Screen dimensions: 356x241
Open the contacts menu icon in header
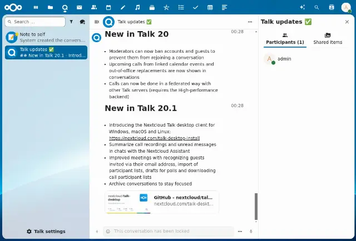tap(332, 7)
